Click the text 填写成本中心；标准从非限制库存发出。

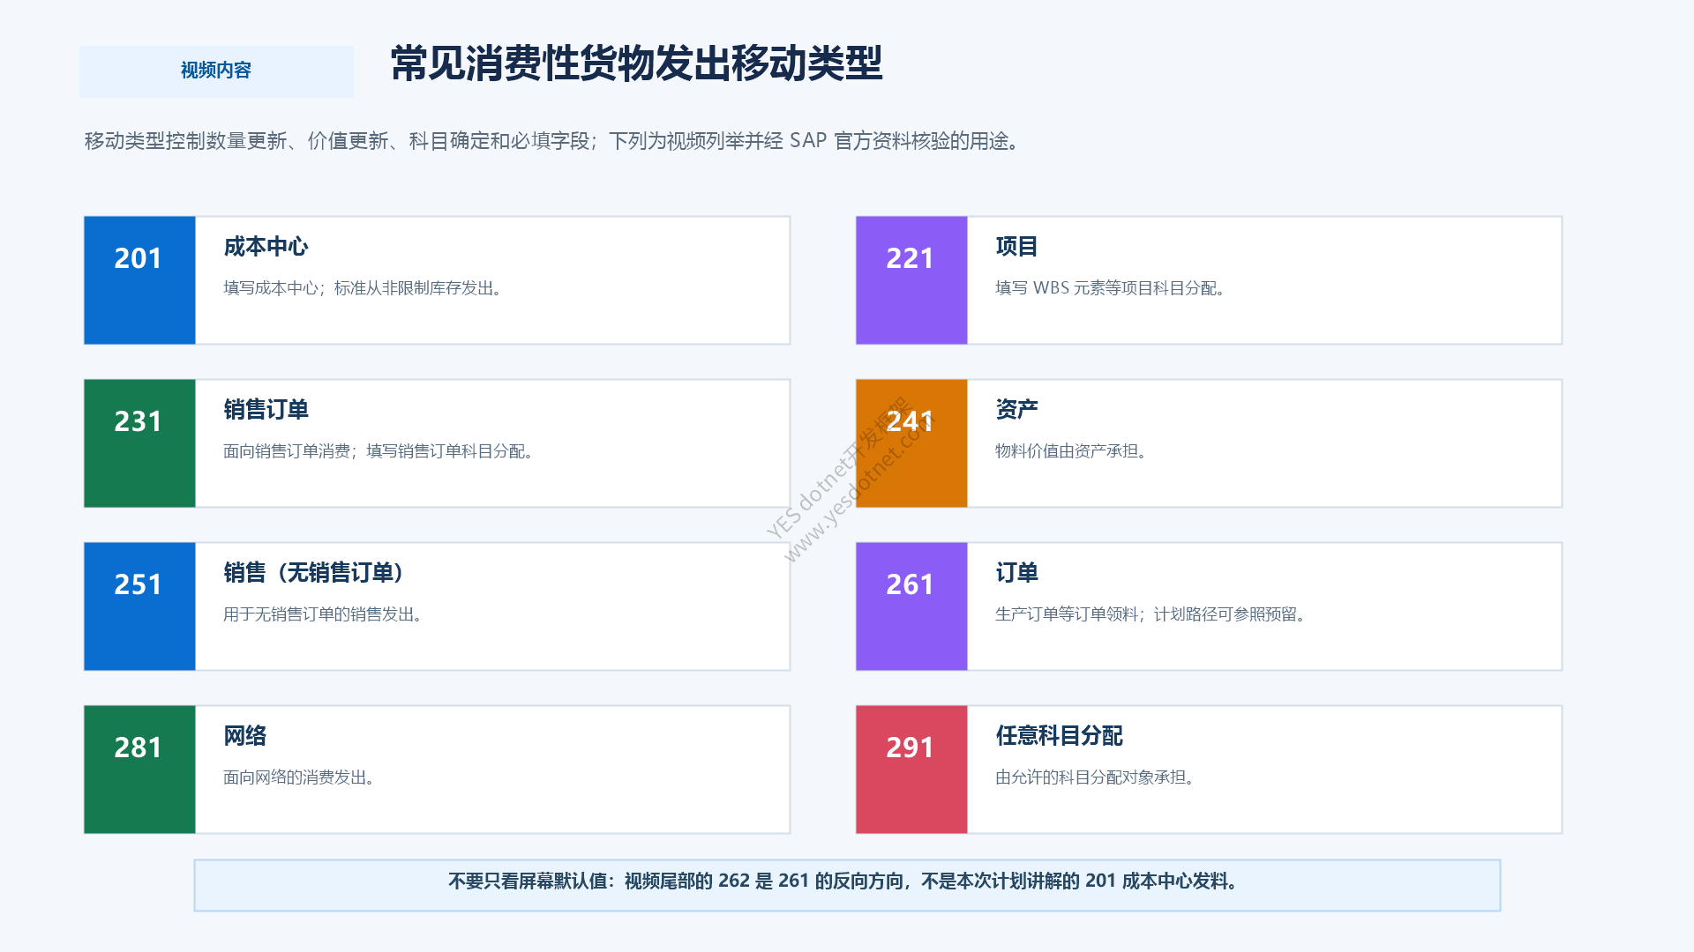pos(364,288)
